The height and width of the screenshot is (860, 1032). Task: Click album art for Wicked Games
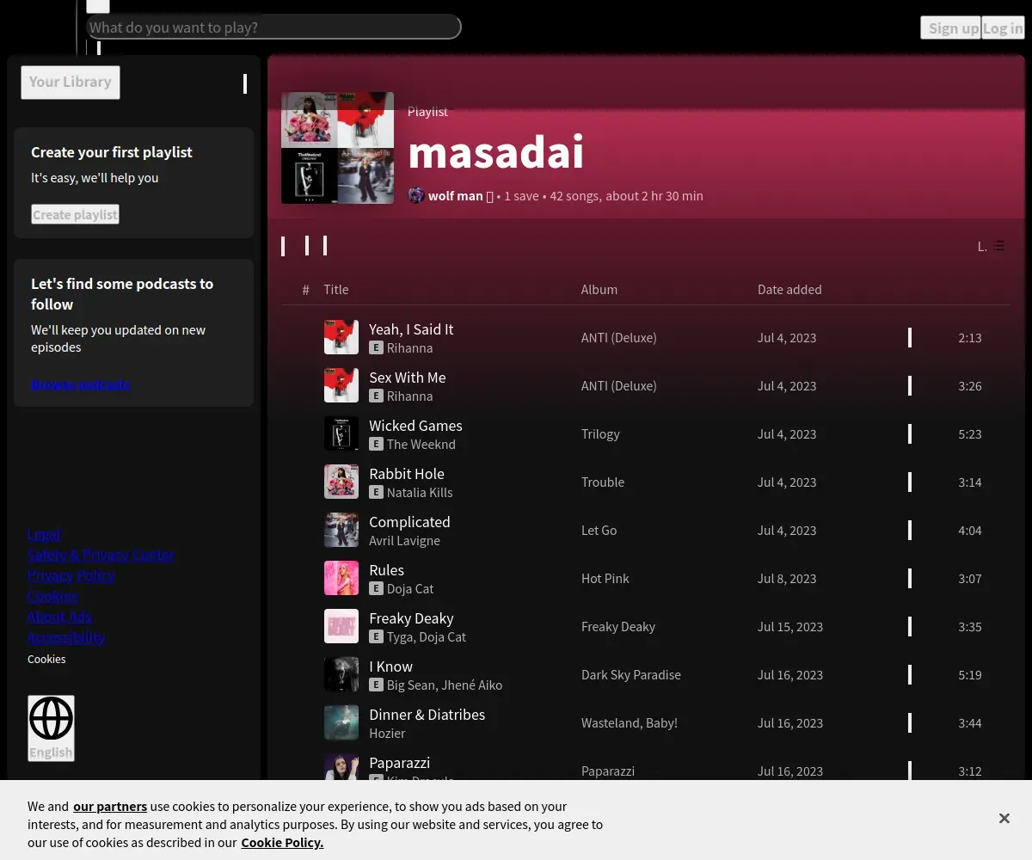click(x=341, y=433)
